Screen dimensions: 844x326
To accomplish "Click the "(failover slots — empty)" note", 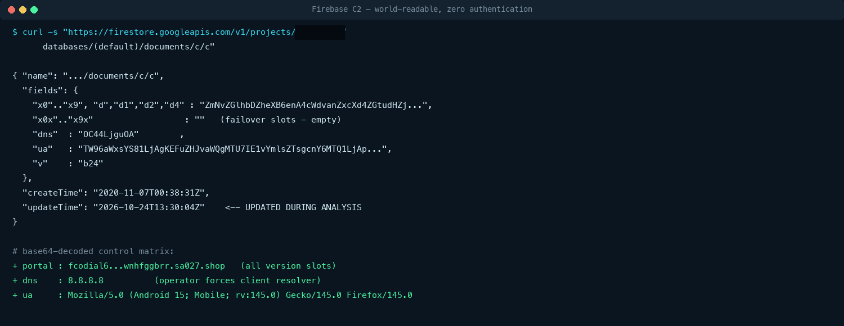I will 281,120.
